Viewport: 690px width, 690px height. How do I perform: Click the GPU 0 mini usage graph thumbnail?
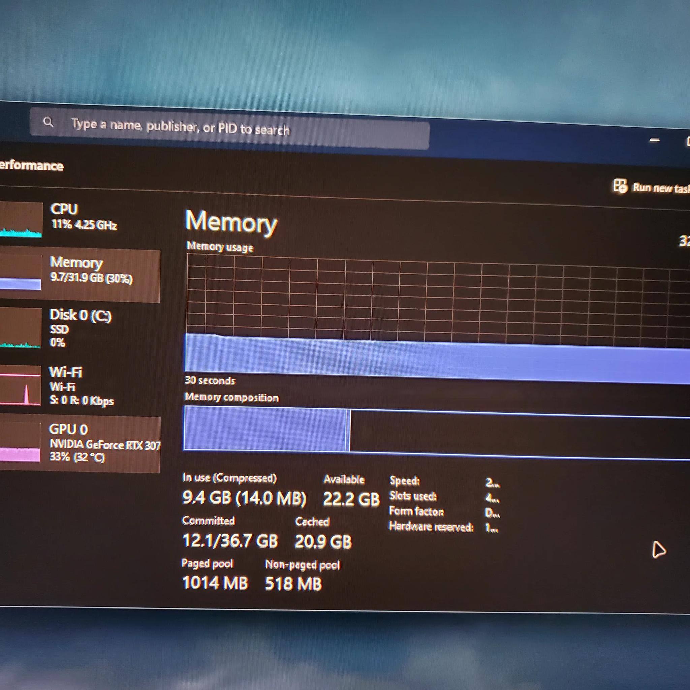(x=20, y=443)
